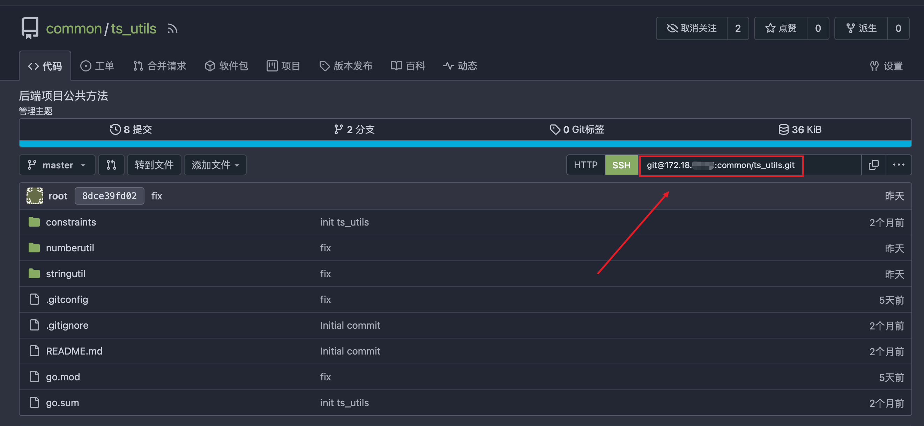The height and width of the screenshot is (426, 924).
Task: Click 管理主题 link
Action: point(36,111)
